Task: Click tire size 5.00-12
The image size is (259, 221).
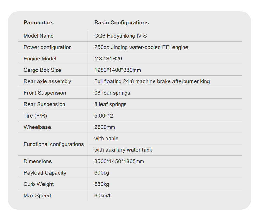Action: tap(104, 116)
